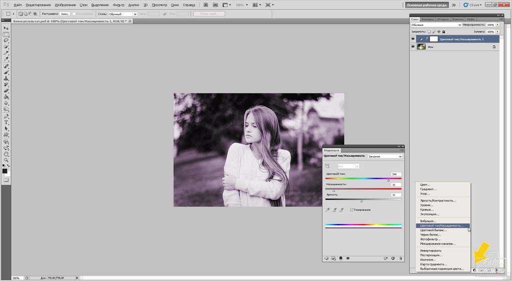Toggle lock position in Layers panel
Viewport: 512px width, 281px height.
coord(439,31)
